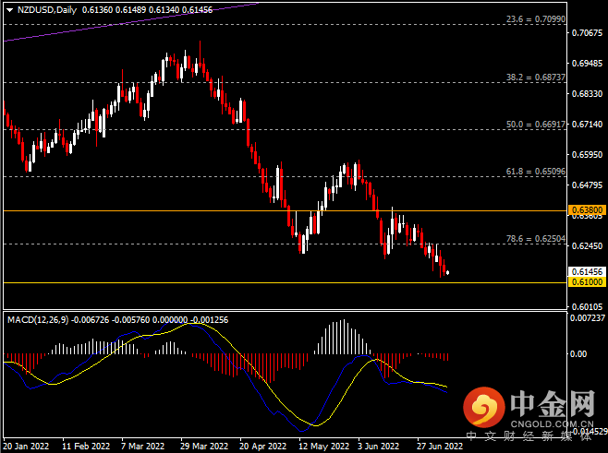Select the 11 Feb 2022 date label
The height and width of the screenshot is (453, 608).
[x=86, y=446]
